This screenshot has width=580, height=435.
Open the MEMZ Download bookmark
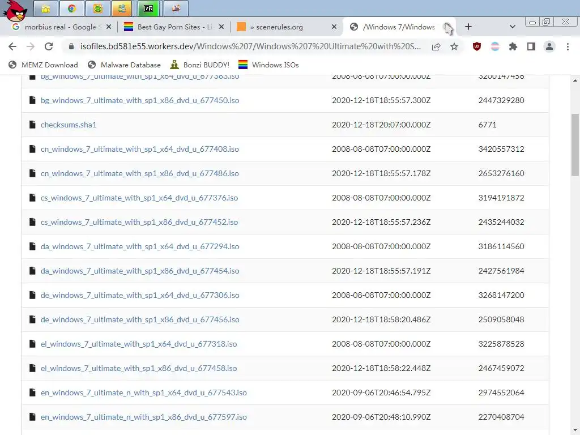tap(43, 65)
